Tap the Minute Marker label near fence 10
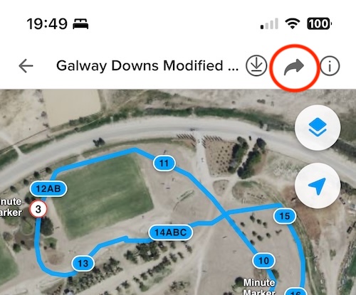The image size is (356, 295). tap(259, 286)
